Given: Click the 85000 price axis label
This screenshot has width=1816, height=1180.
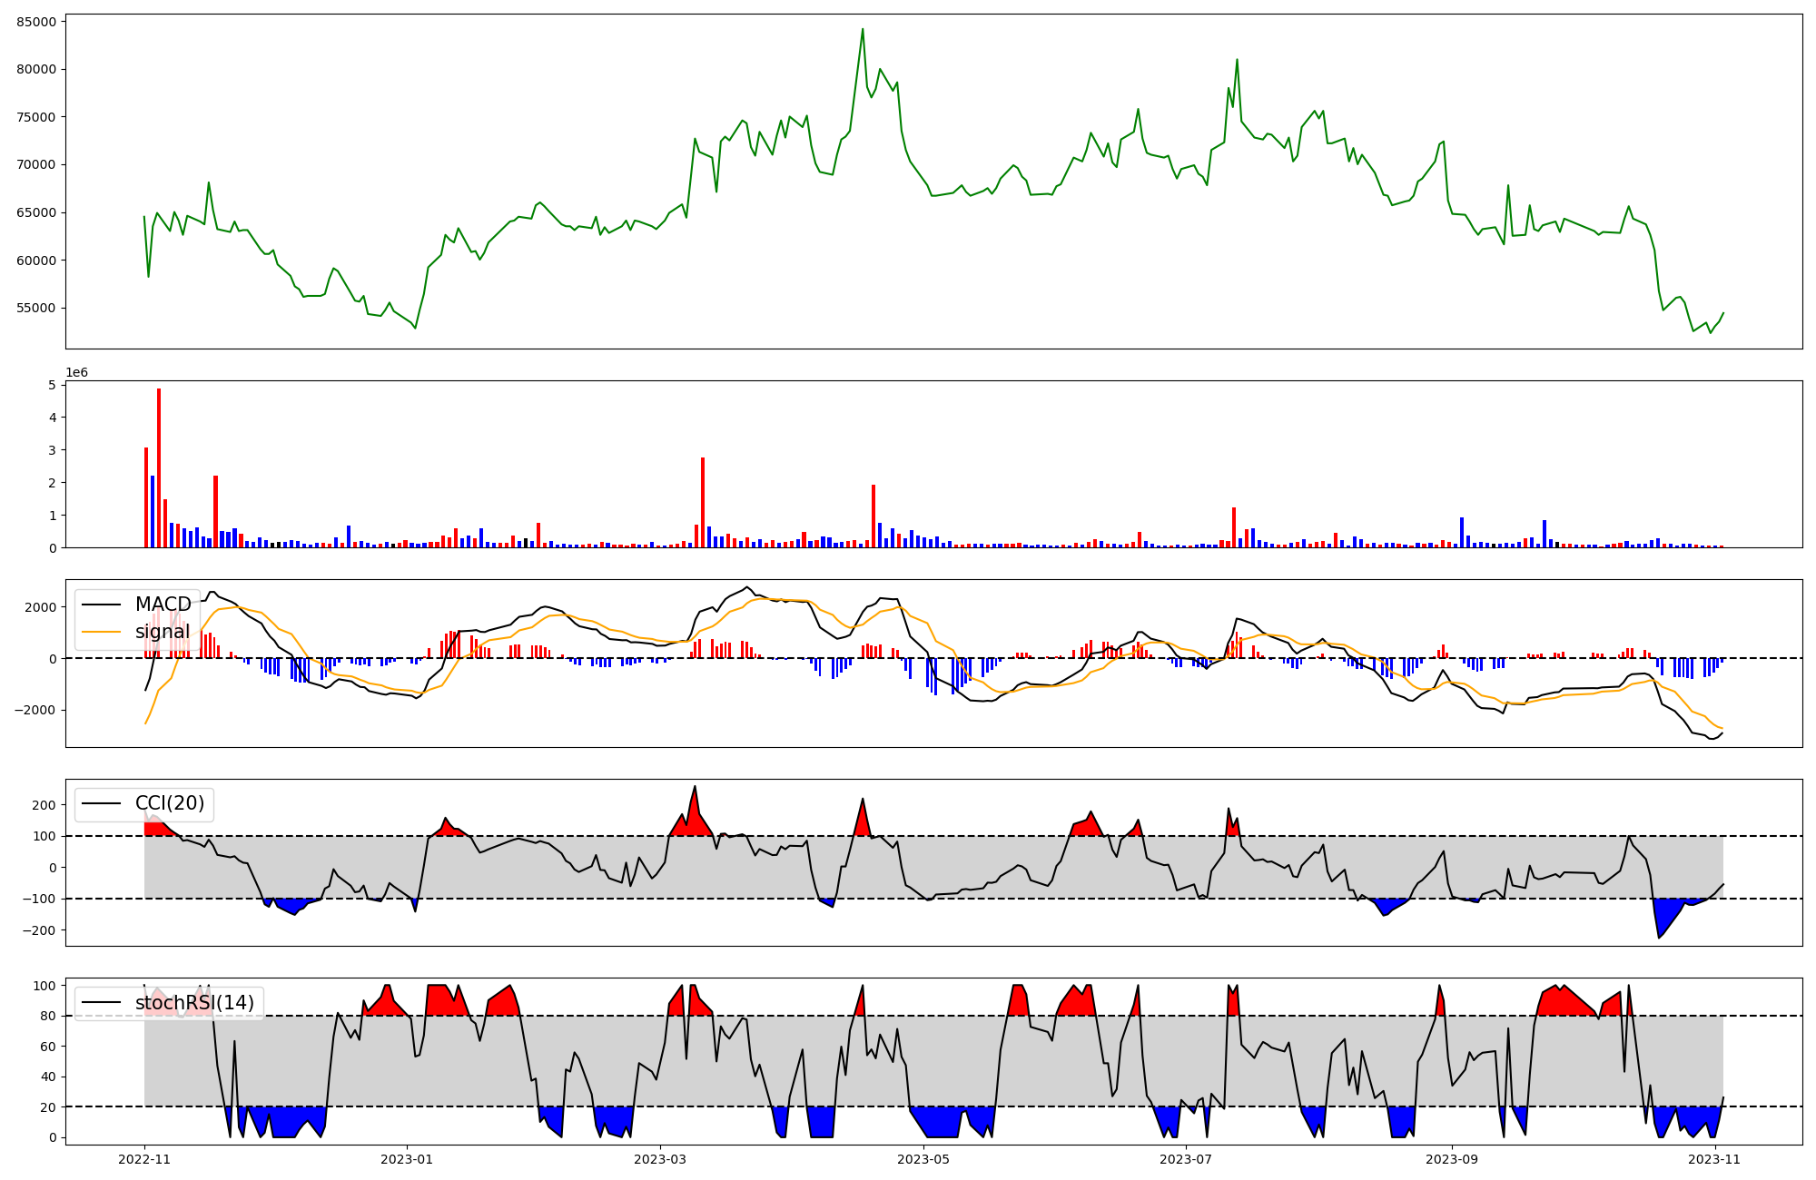Looking at the screenshot, I should click(x=36, y=22).
